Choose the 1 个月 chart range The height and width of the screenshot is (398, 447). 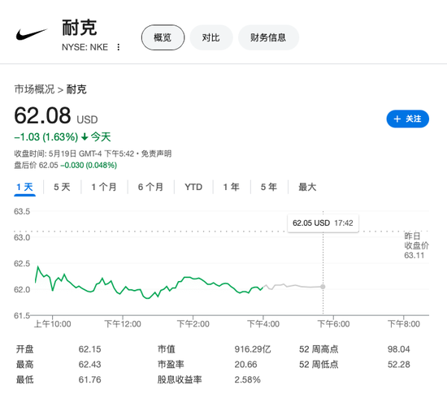104,187
